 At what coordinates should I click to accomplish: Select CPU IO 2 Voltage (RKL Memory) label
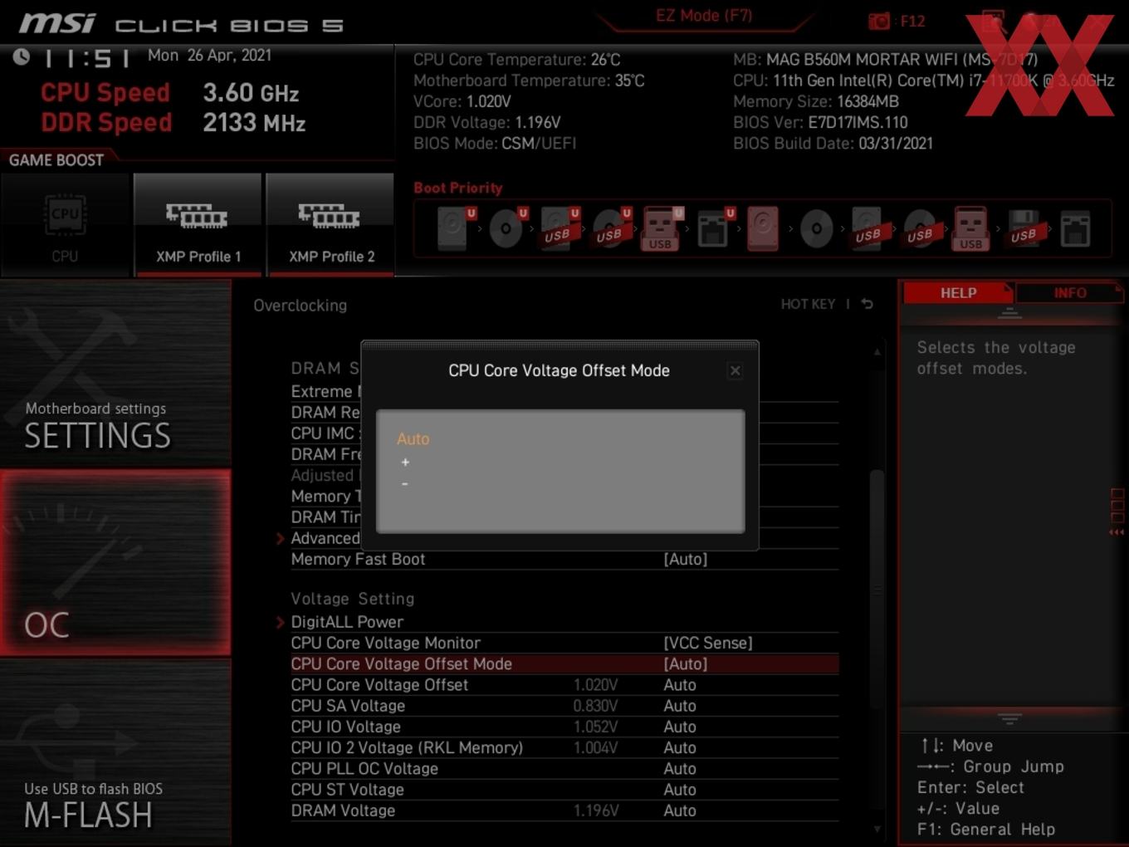(407, 747)
